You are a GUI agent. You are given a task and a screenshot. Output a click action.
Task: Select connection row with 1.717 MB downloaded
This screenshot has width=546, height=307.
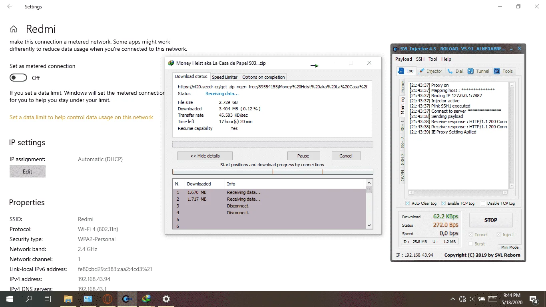click(x=269, y=199)
